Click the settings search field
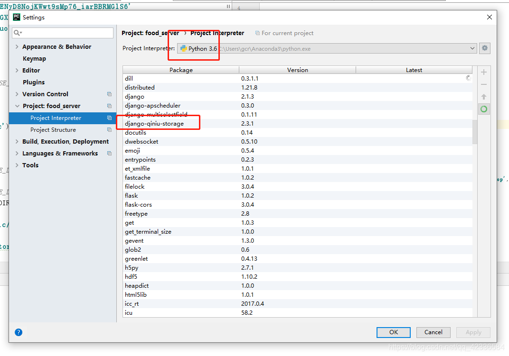Image resolution: width=509 pixels, height=356 pixels. coord(63,33)
